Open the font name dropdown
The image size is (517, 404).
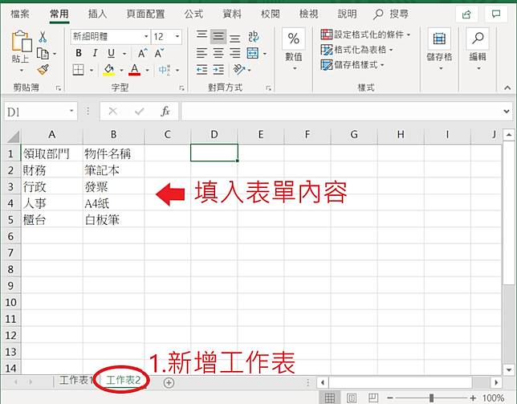point(146,37)
